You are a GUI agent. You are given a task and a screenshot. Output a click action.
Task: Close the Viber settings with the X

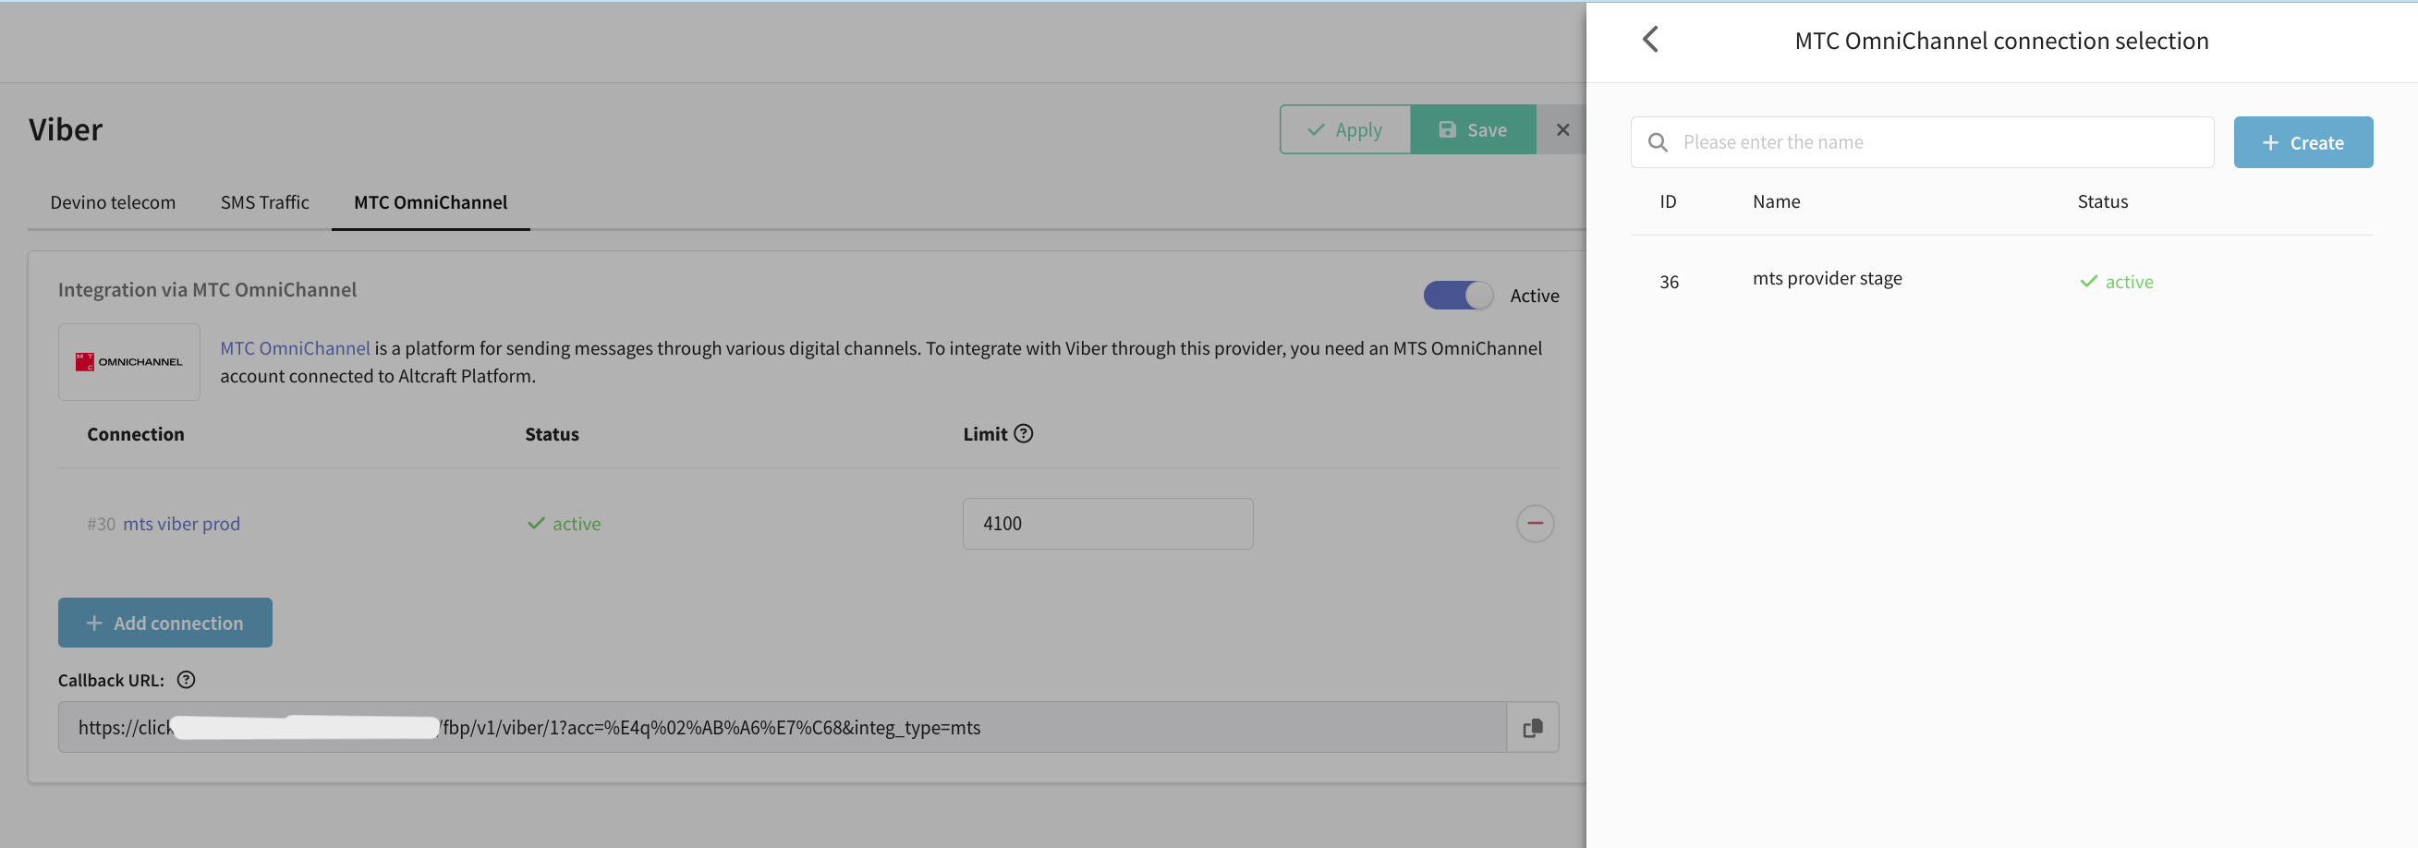click(x=1561, y=130)
